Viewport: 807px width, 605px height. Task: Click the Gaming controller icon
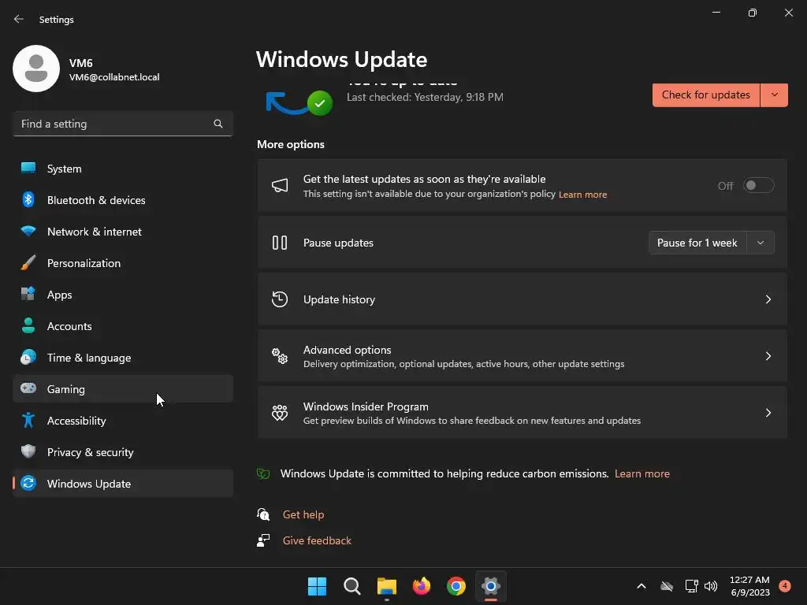[x=28, y=388]
